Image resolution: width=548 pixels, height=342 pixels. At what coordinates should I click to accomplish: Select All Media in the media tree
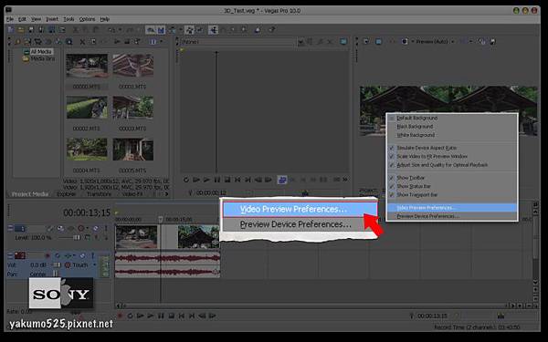pos(41,52)
